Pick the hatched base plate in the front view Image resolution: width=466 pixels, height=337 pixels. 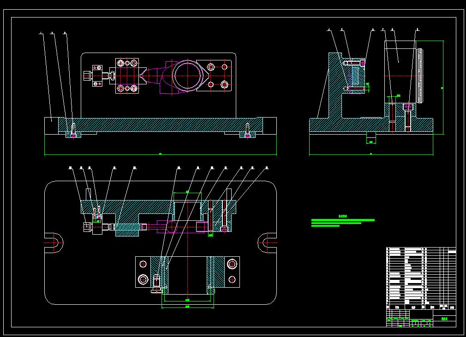tap(161, 125)
